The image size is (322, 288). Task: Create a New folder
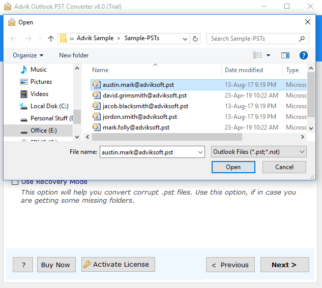coord(74,55)
